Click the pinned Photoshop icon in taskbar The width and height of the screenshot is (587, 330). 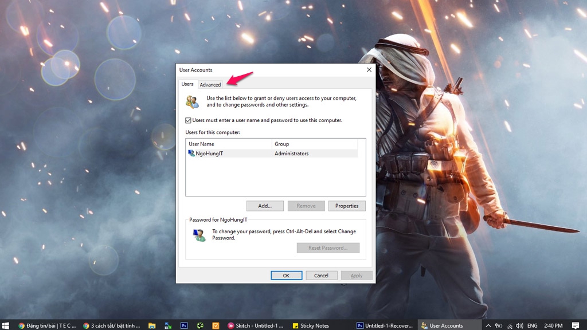[184, 325]
